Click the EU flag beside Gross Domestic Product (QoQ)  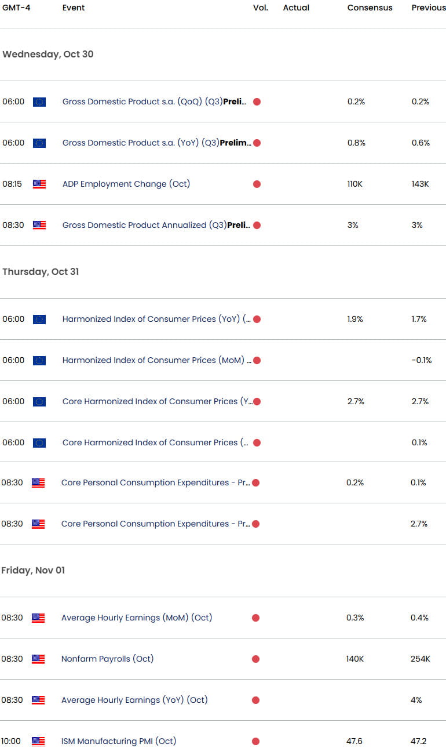[38, 101]
